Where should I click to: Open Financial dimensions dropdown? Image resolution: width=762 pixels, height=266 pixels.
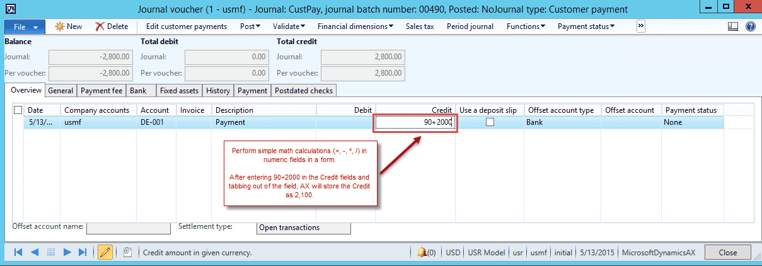pos(355,26)
